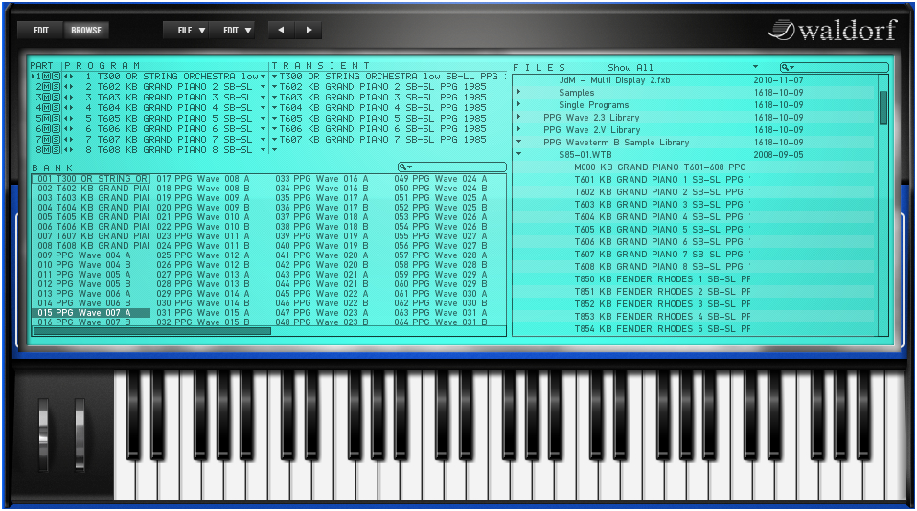917x511 pixels.
Task: Open the FILE menu
Action: click(x=185, y=30)
